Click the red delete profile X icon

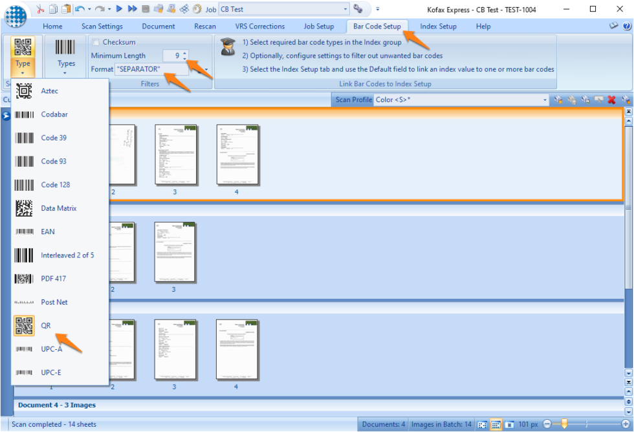click(x=611, y=100)
